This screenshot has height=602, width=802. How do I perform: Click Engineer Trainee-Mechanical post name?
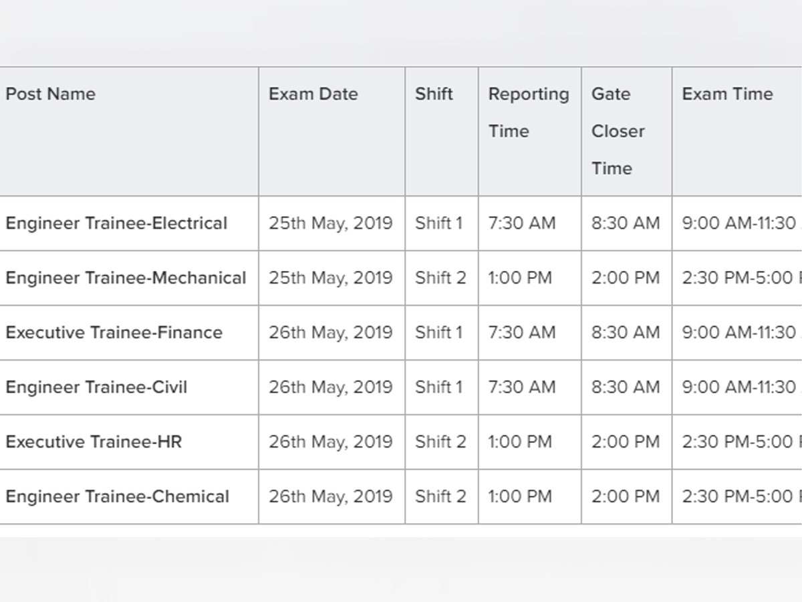click(x=126, y=278)
